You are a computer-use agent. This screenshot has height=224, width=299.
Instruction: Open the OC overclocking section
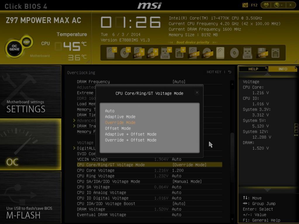coord(30,144)
